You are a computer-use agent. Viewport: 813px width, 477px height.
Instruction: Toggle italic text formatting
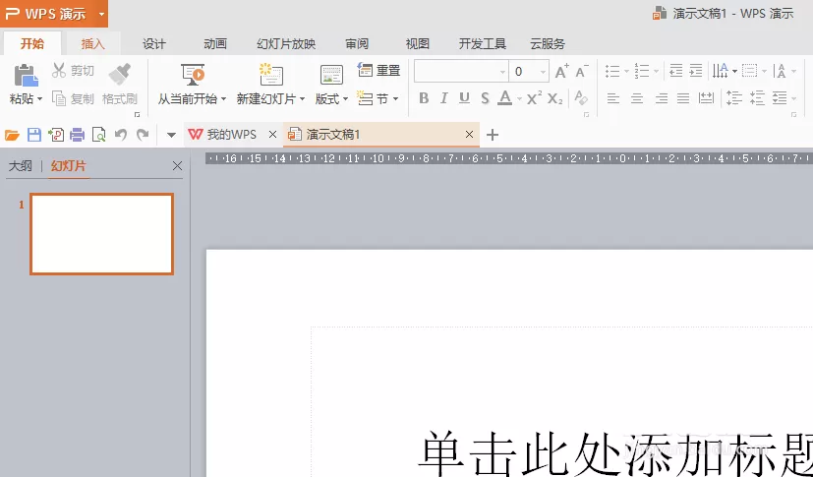coord(443,98)
